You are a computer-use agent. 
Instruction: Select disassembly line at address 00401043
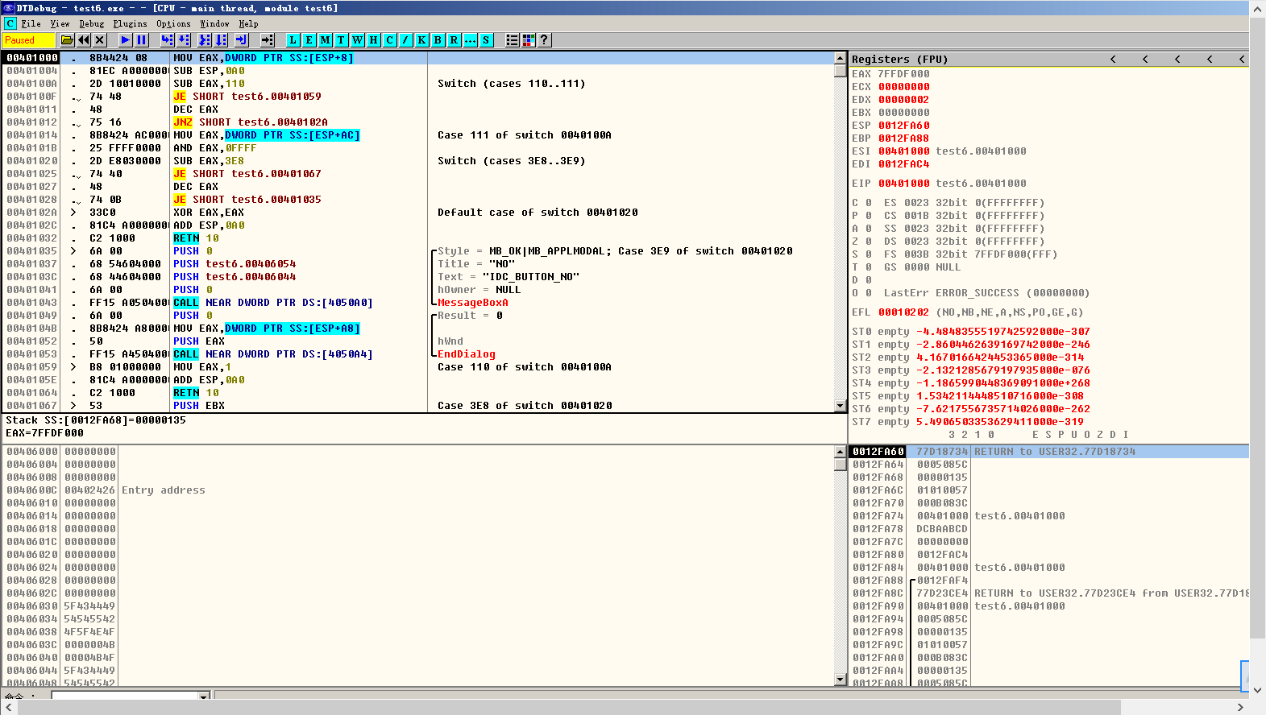point(419,303)
